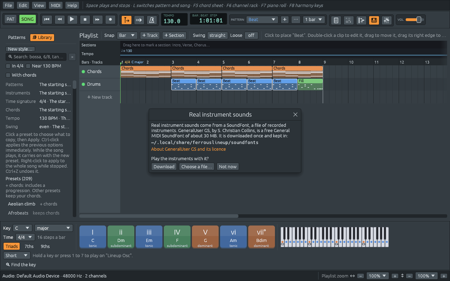Click the Find the key magnifier button
Image resolution: width=450 pixels, height=281 pixels.
coord(21,265)
